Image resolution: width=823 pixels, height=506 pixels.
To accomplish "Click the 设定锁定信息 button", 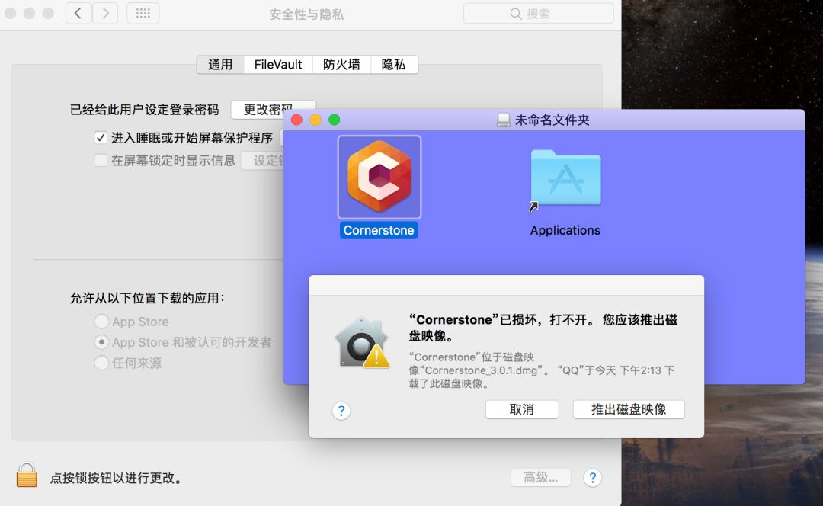I will (262, 161).
